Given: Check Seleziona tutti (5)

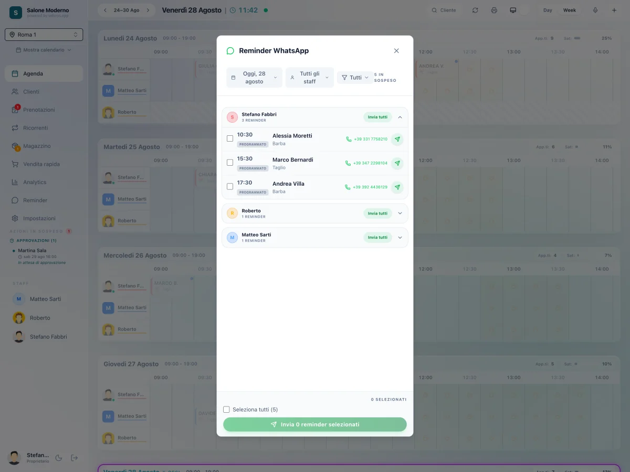Looking at the screenshot, I should (226, 410).
